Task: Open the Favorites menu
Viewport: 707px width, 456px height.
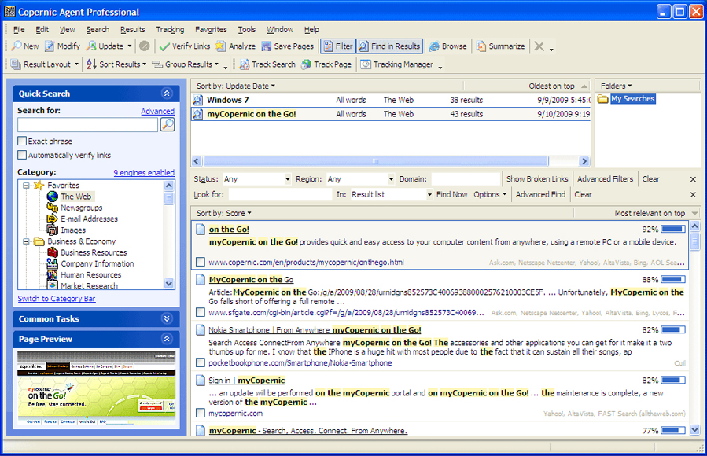Action: tap(211, 30)
